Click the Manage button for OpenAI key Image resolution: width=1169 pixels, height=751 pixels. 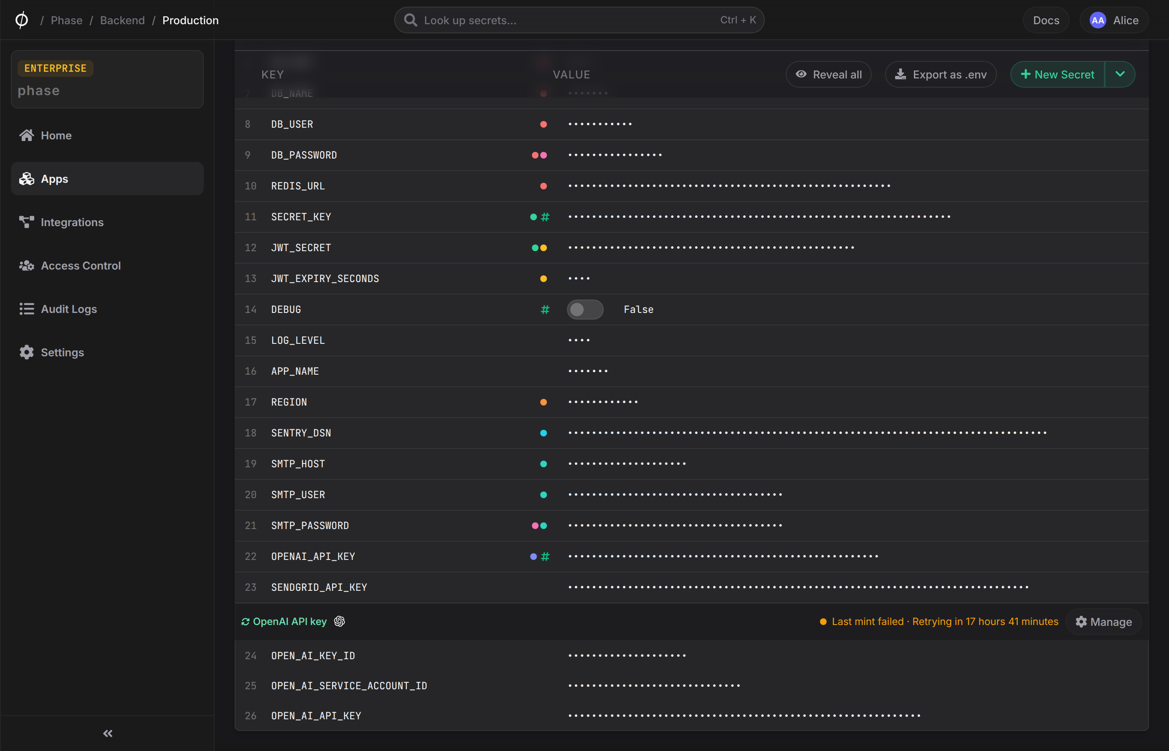click(x=1103, y=621)
